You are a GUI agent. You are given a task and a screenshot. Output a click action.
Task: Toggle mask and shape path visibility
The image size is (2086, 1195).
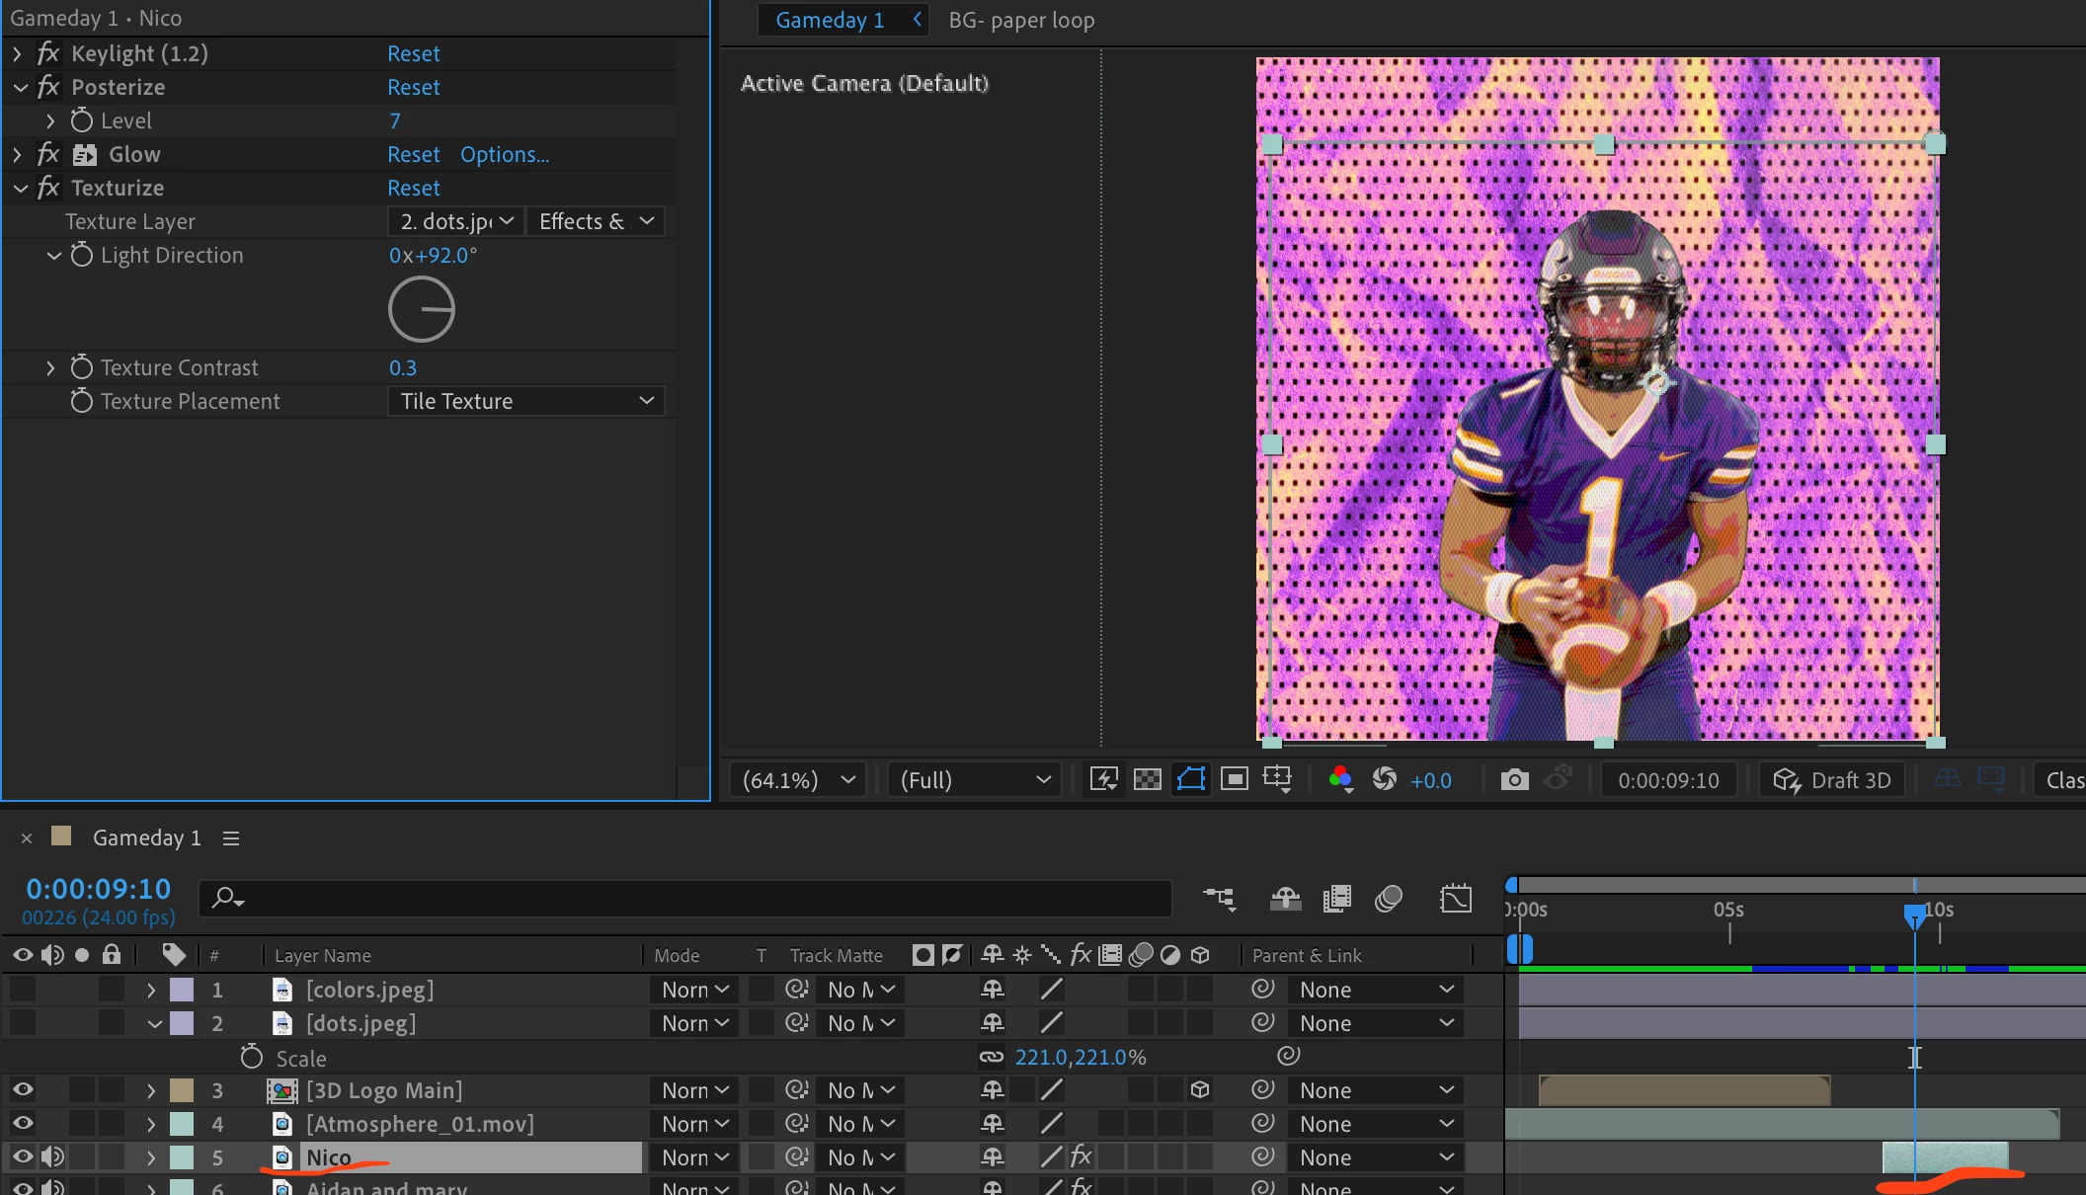[1191, 780]
